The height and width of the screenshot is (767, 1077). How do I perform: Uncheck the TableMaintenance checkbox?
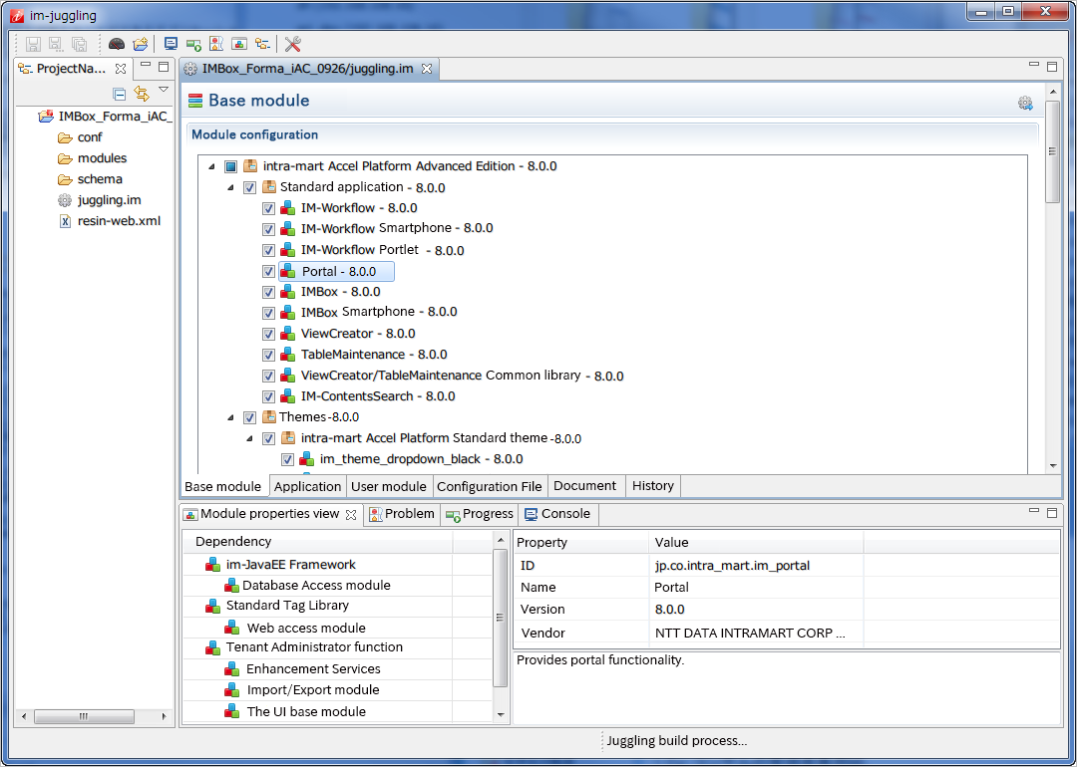point(268,355)
